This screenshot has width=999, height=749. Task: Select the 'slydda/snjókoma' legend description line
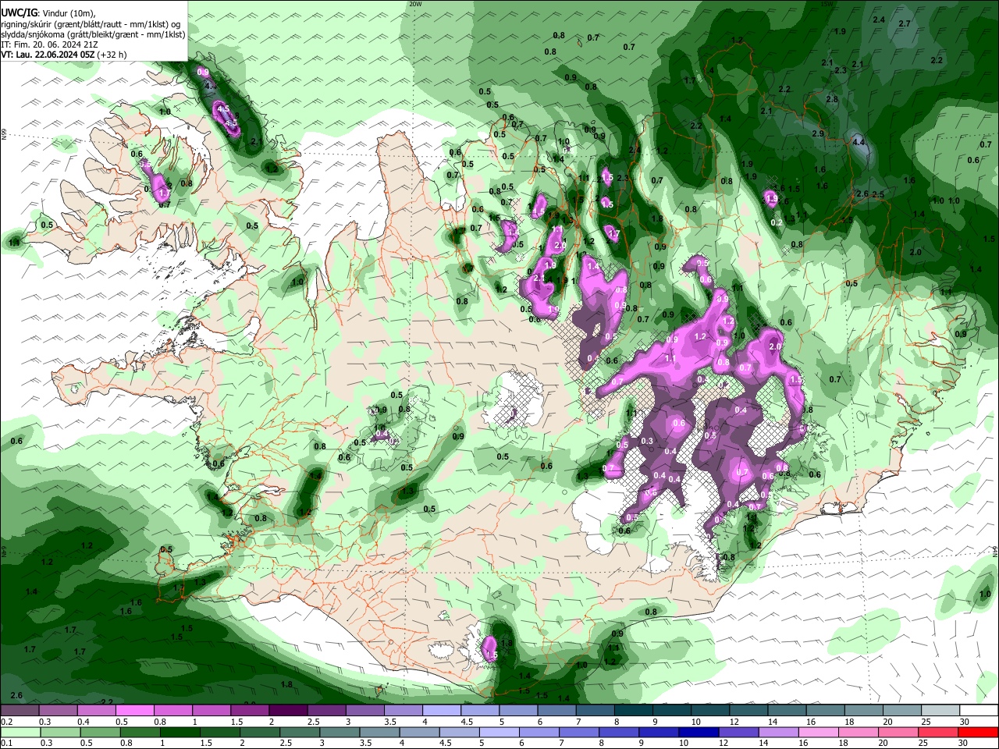coord(92,34)
